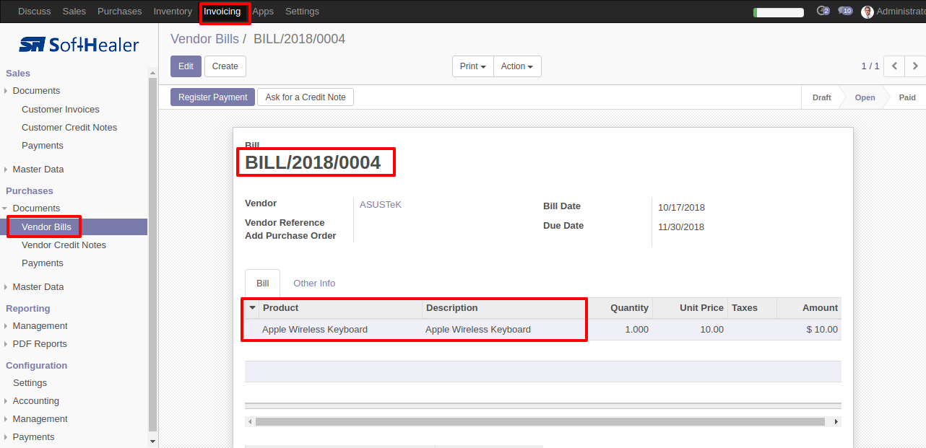
Task: Switch to the Other Info tab
Action: (314, 284)
